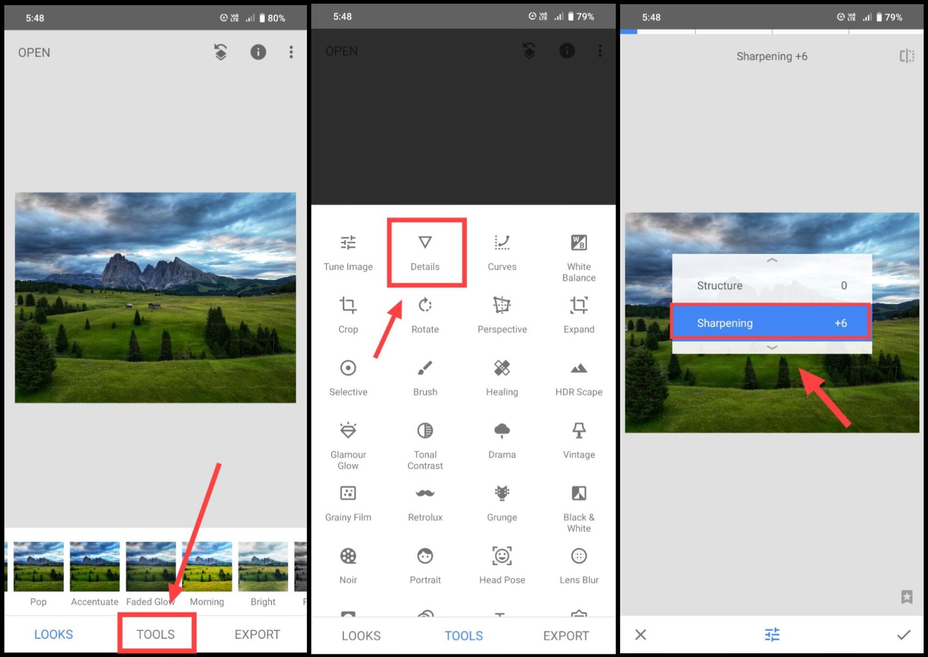Tap the highlighted TOOLS tab in tools screen
928x657 pixels.
(x=463, y=636)
